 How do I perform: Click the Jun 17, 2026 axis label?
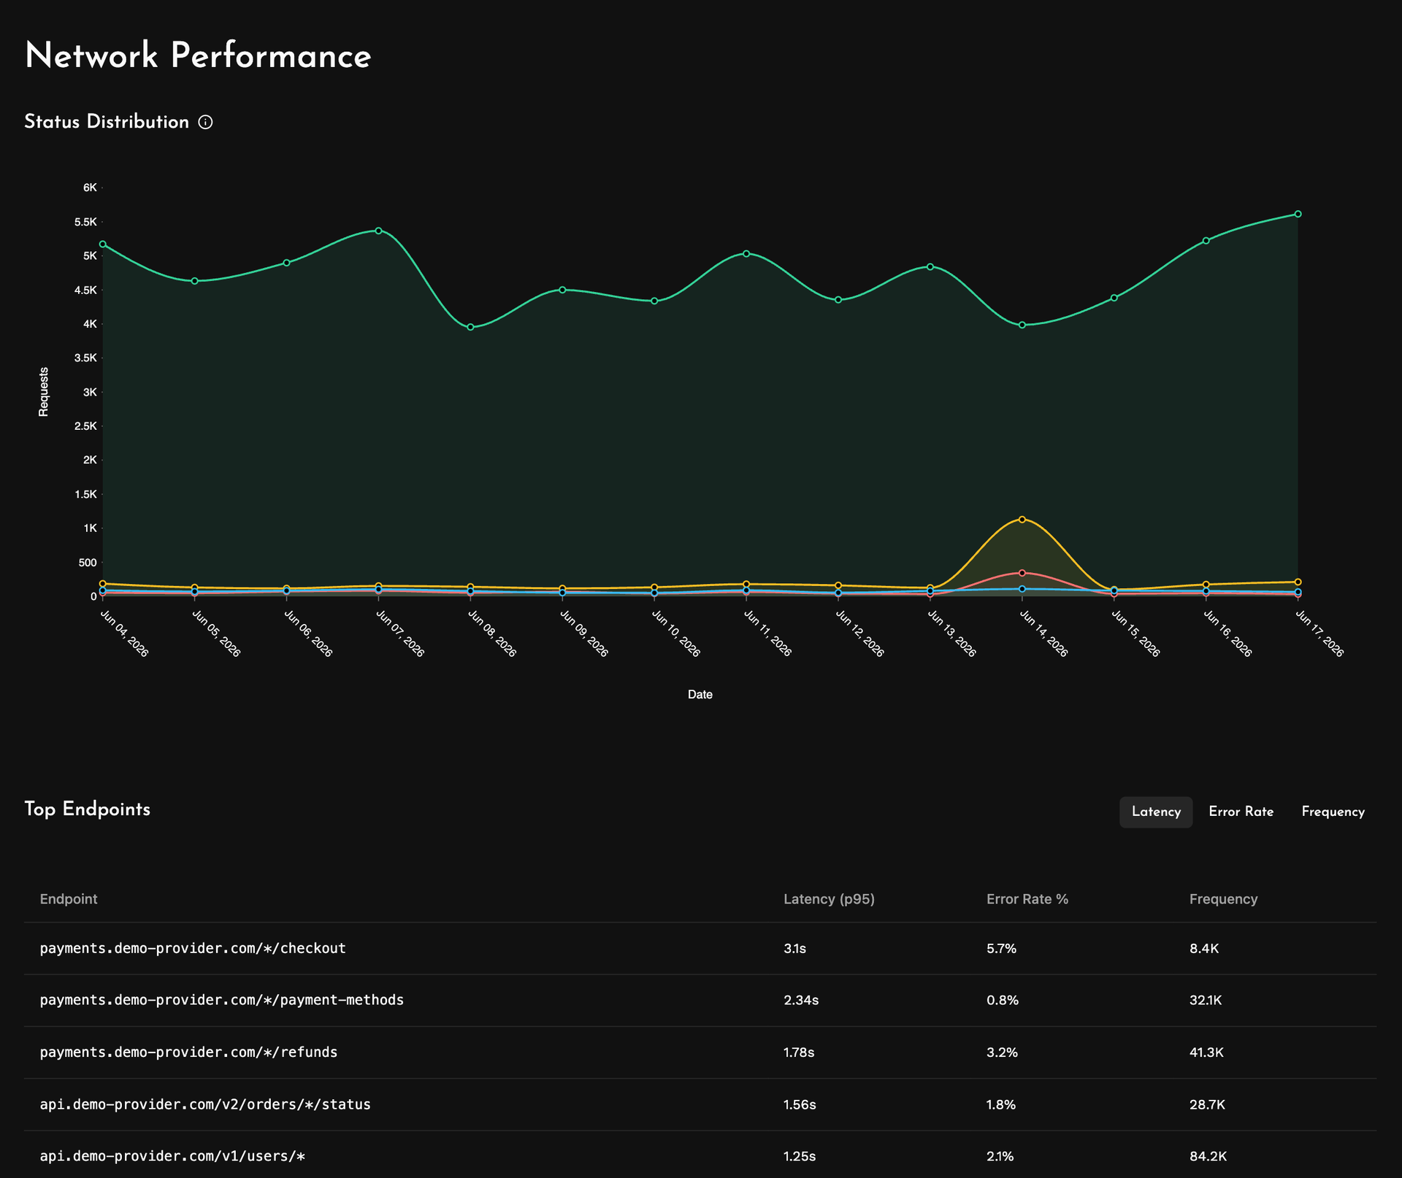1319,634
